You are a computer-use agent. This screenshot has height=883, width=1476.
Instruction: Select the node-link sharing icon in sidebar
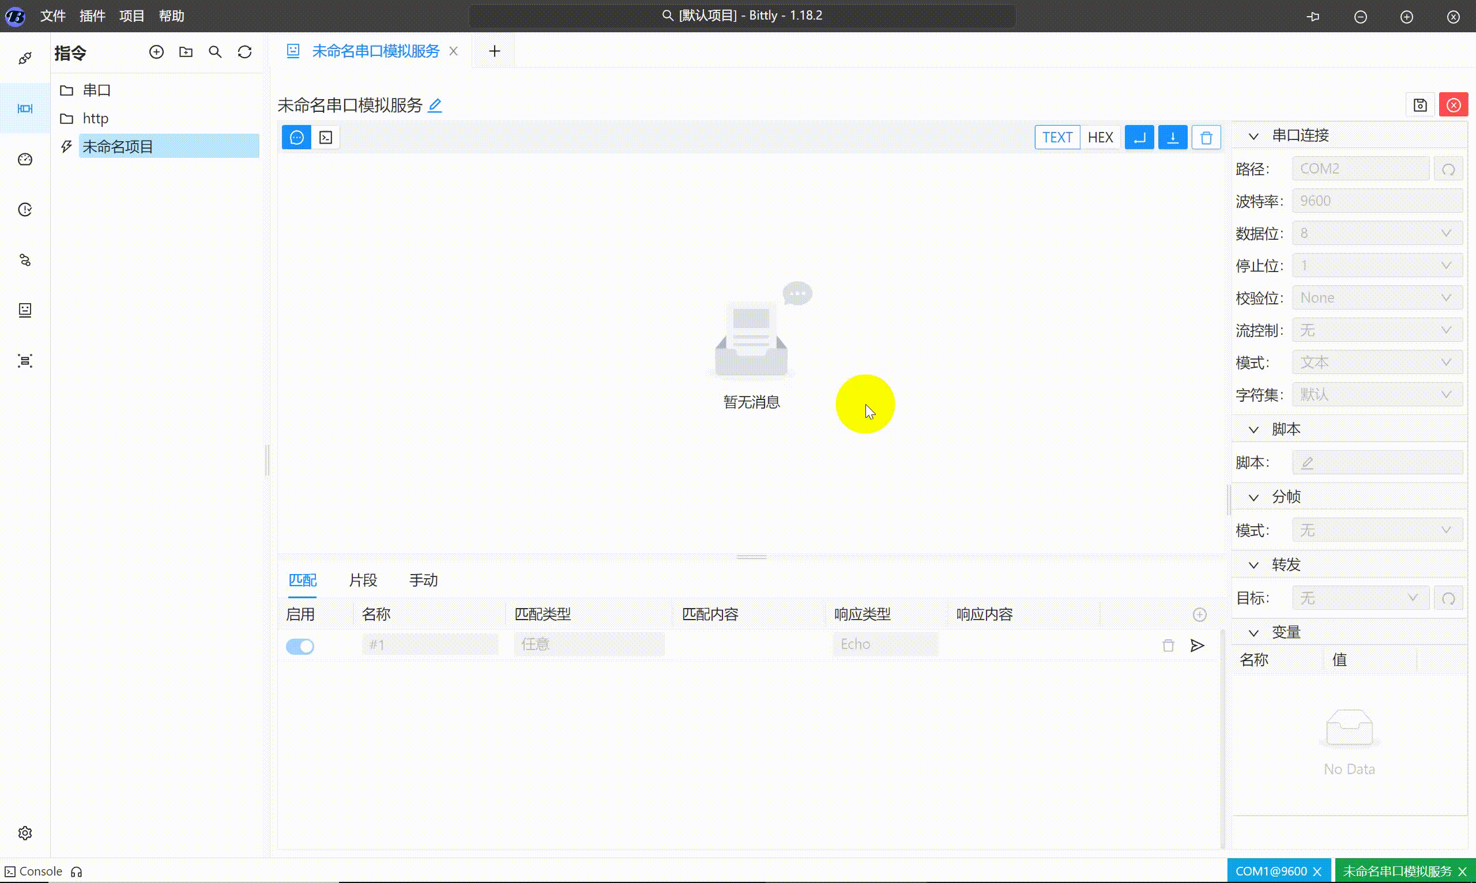coord(25,259)
